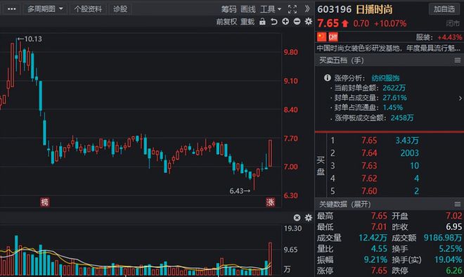
Task: Click the 涨停板成交金额 value 2458万
Action: point(402,118)
